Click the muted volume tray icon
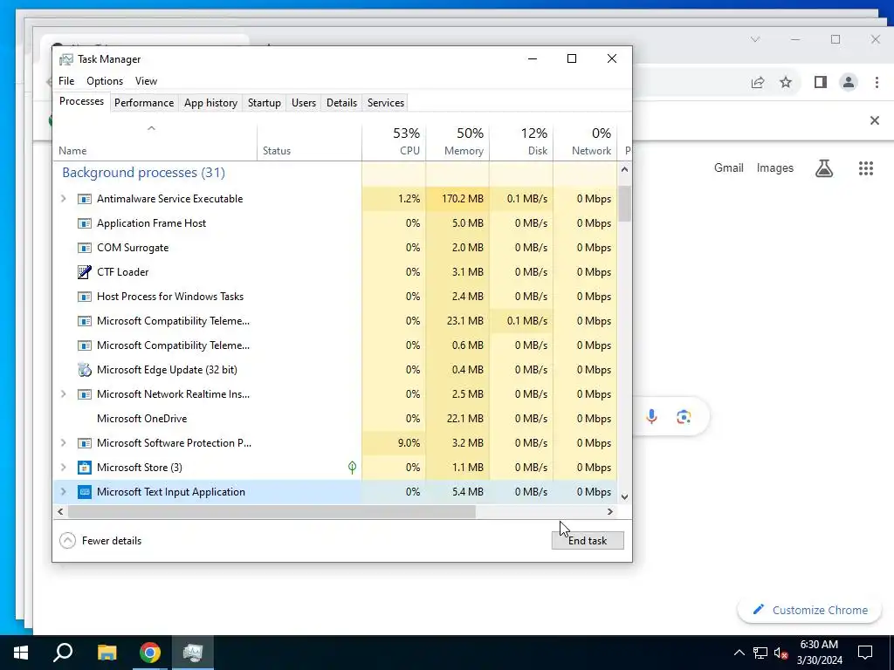894x670 pixels. [x=781, y=653]
